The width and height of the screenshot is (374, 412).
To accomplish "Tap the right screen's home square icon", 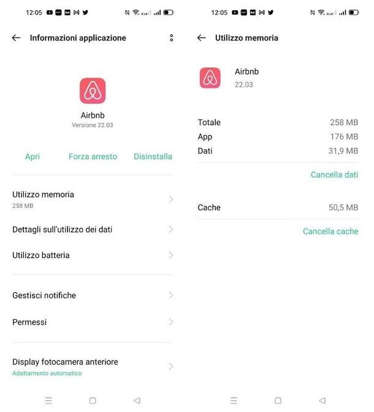I will [x=278, y=400].
